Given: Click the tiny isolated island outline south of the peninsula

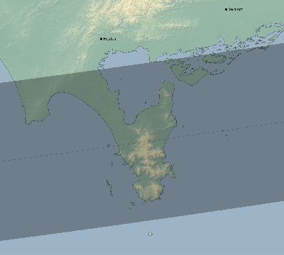Looking at the screenshot, I should (150, 234).
